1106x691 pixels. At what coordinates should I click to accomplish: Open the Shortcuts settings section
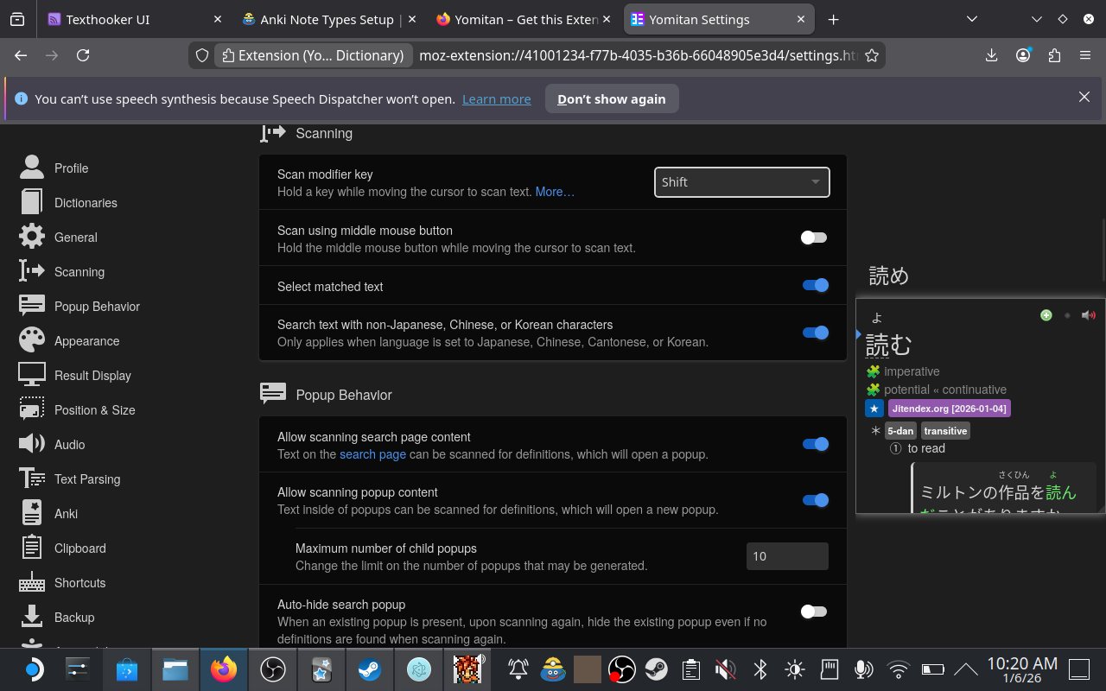[79, 582]
